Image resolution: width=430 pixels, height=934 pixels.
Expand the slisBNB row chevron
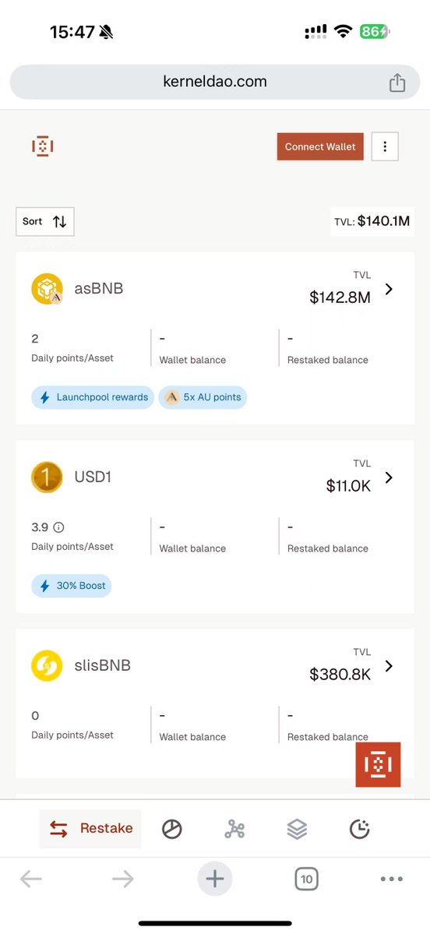[389, 666]
